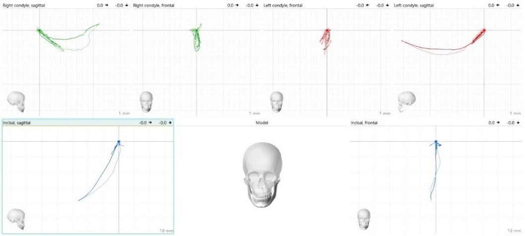Select the blue origin marker in Incisal frontal plot
525x236 pixels.
click(x=436, y=142)
